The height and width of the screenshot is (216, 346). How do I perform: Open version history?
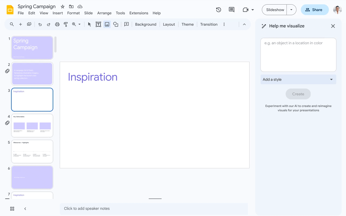218,10
